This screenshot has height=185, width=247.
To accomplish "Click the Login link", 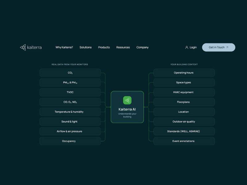I will click(x=191, y=47).
